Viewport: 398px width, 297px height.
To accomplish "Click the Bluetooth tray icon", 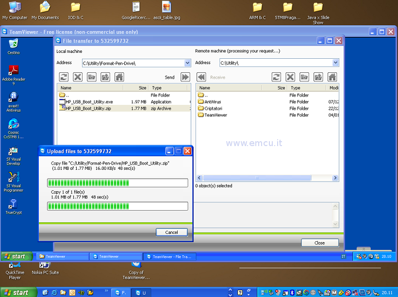I will 292,293.
